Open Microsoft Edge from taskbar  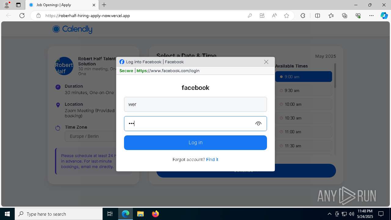(126, 214)
